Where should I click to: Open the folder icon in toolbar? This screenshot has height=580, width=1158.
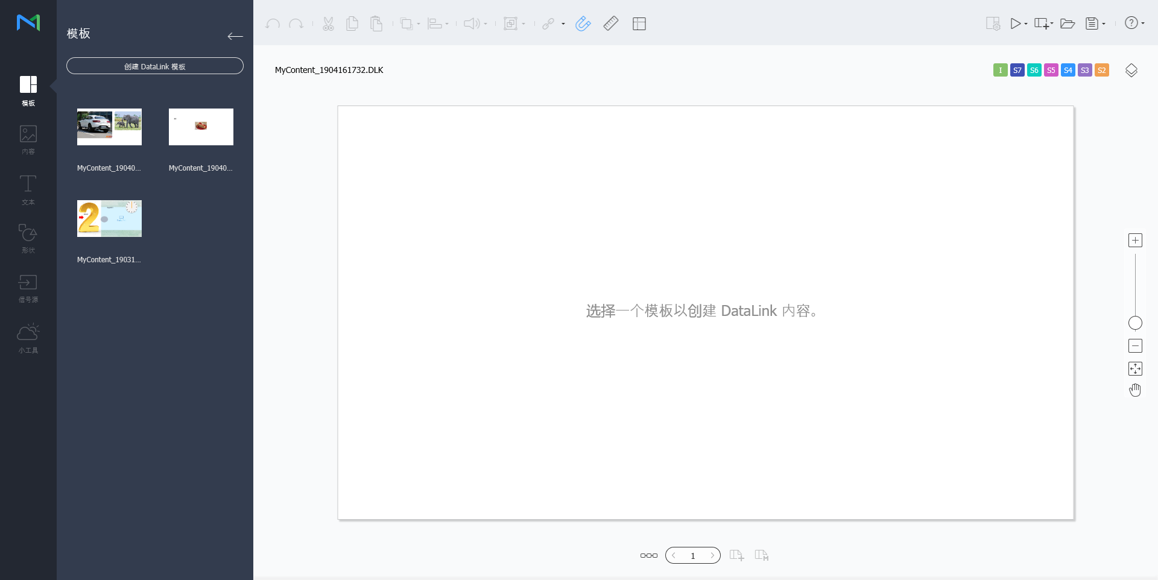(x=1068, y=24)
